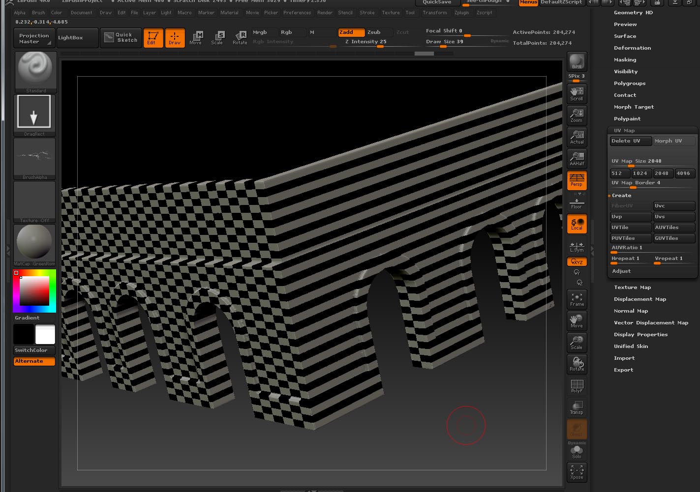Viewport: 700px width, 492px height.
Task: Expand the Masking subpalette
Action: [x=625, y=59]
